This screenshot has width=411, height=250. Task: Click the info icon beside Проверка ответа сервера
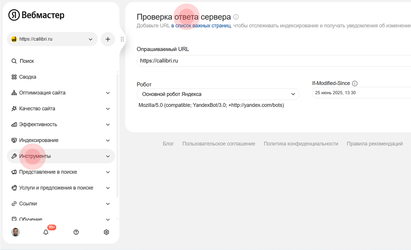[x=236, y=17]
